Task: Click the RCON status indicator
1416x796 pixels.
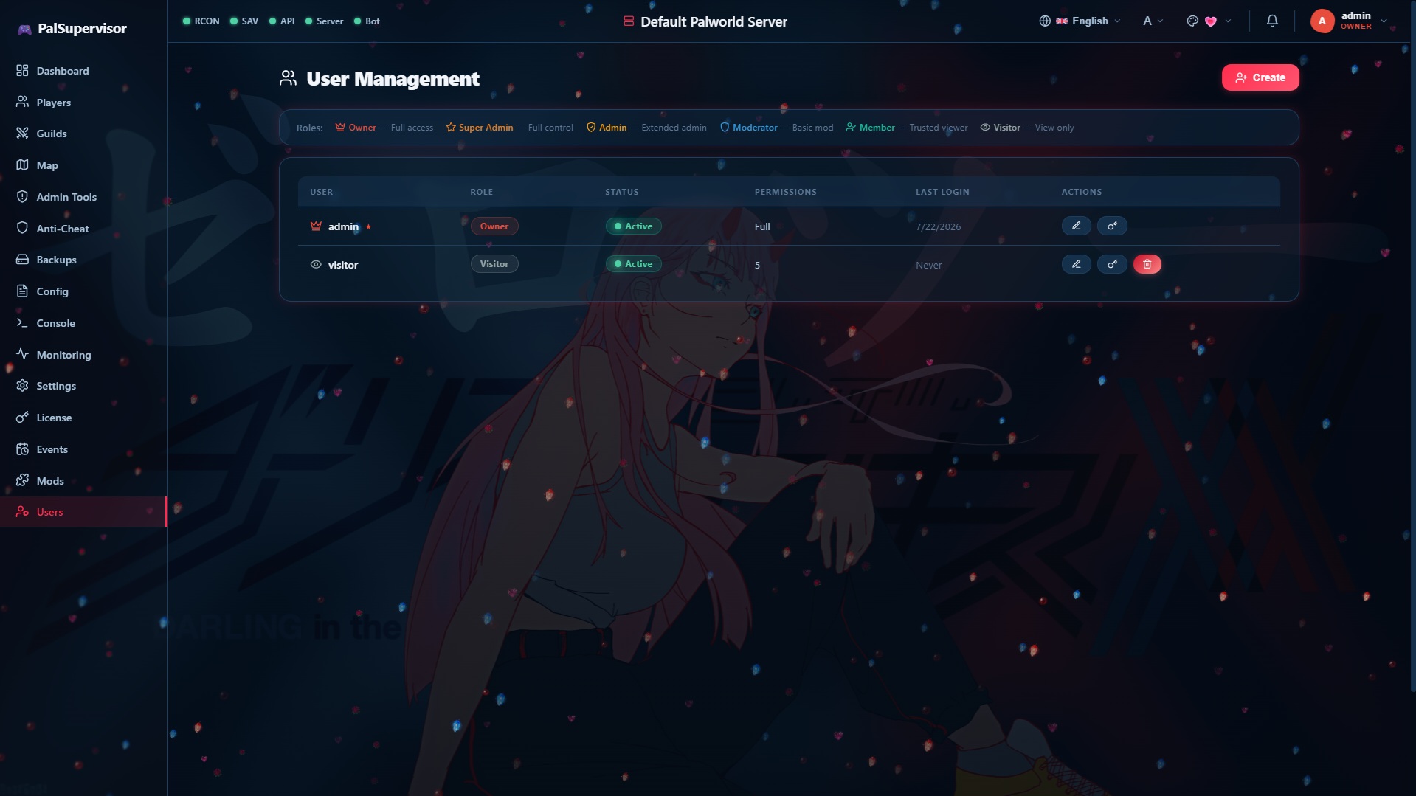Action: pyautogui.click(x=201, y=21)
